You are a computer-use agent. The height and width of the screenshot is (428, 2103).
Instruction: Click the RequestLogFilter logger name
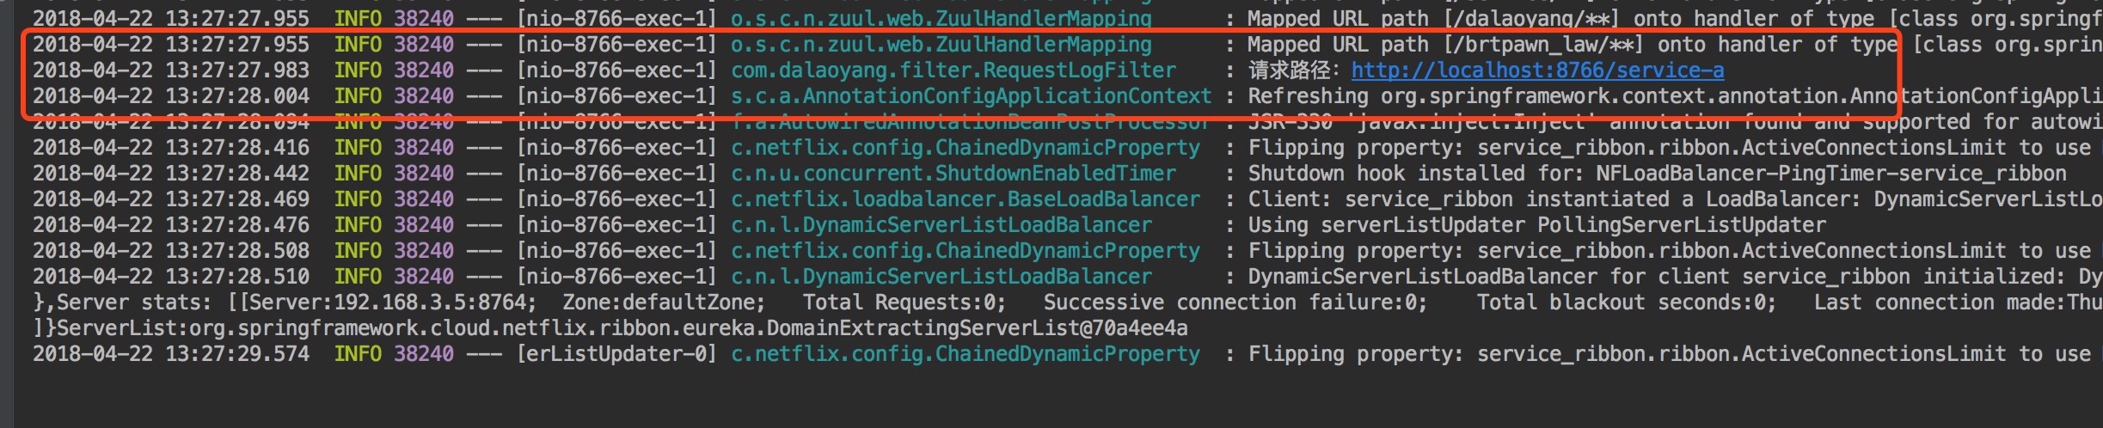pyautogui.click(x=953, y=70)
